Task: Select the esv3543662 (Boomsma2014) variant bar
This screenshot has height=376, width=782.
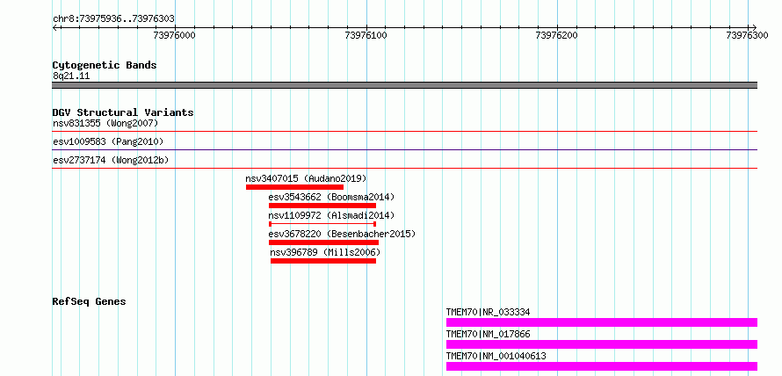Action: (x=322, y=206)
